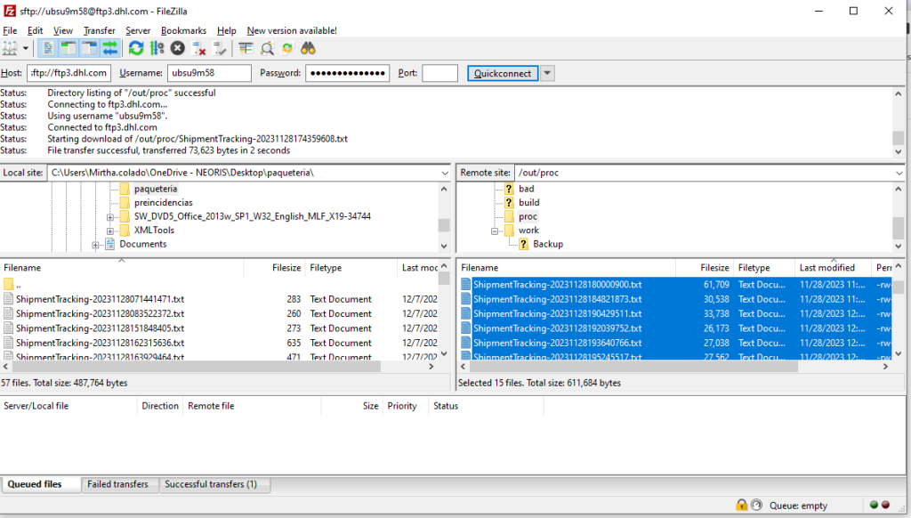This screenshot has width=911, height=518.
Task: Toggle local directory tree display
Action: [69, 48]
